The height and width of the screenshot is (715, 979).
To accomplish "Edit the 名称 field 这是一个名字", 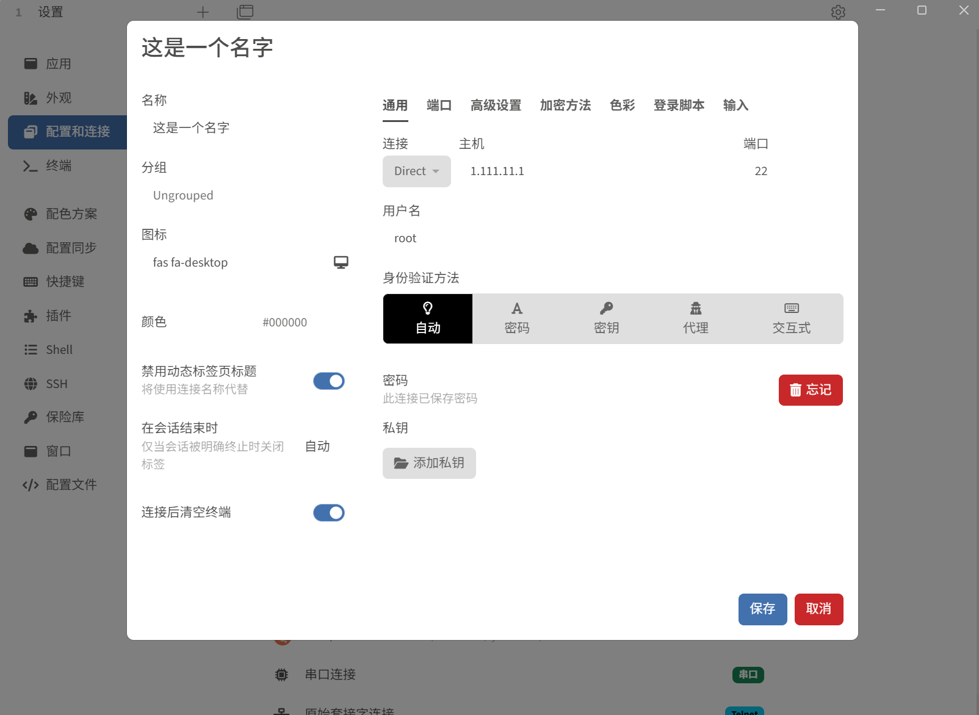I will click(x=245, y=128).
